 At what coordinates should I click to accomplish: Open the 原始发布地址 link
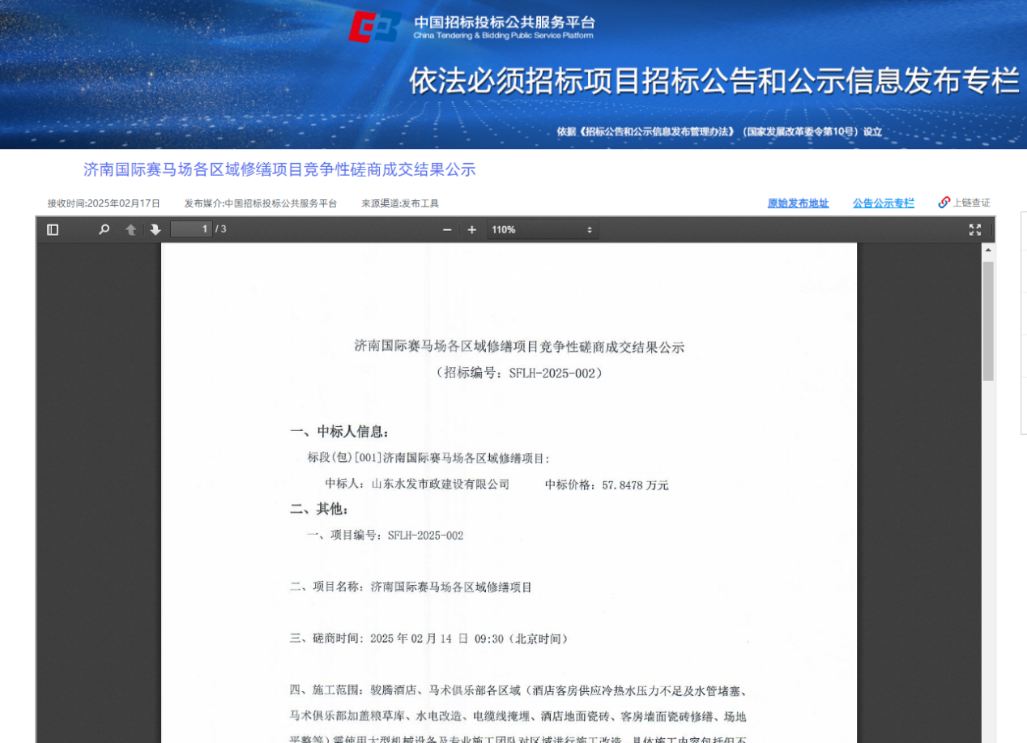coord(798,203)
